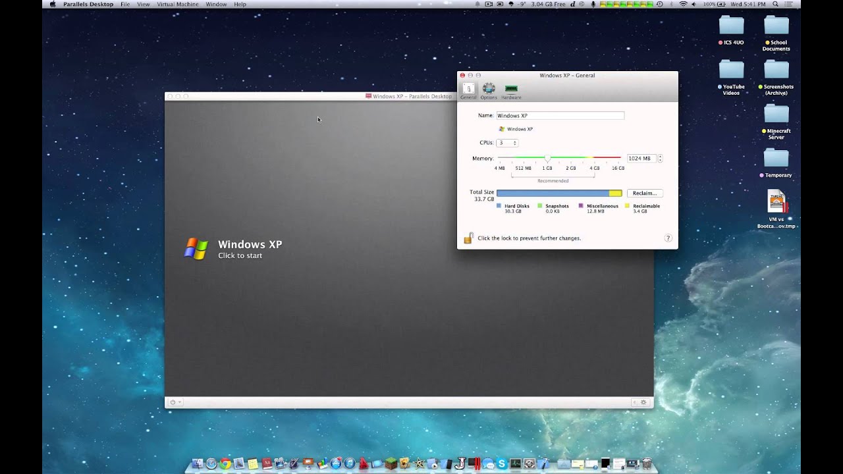Image resolution: width=843 pixels, height=474 pixels.
Task: Open the General tab in settings
Action: 468,91
